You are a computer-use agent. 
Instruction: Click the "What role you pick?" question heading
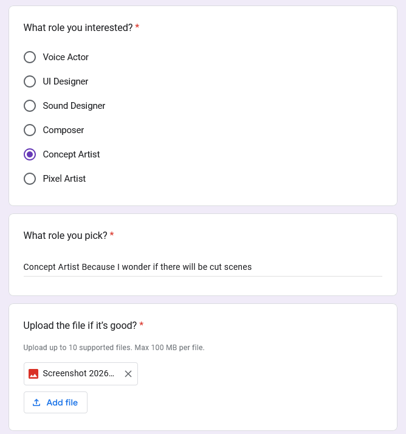pos(65,236)
